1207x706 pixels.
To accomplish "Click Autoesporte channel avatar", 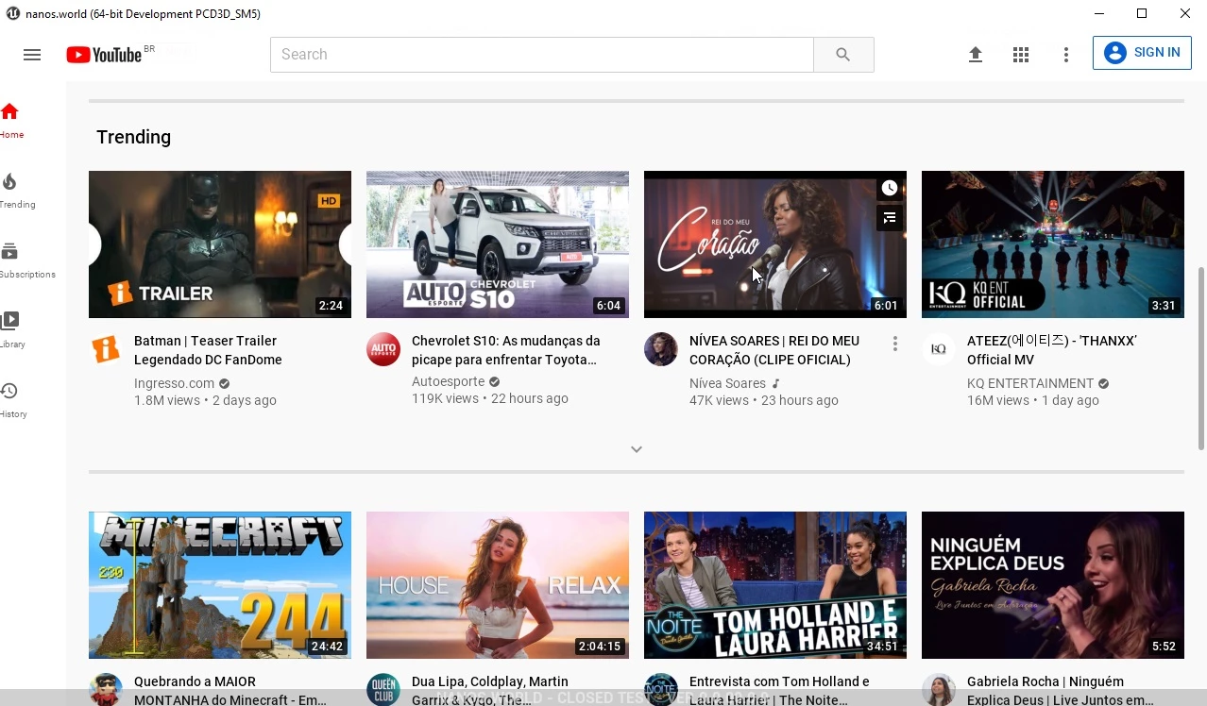I will (383, 349).
